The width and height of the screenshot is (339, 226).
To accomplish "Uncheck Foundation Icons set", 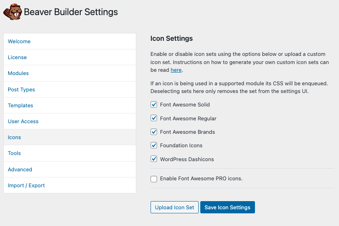I will pos(154,145).
